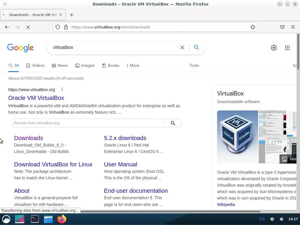
Task: View site security padlock info
Action: pyautogui.click(x=66, y=27)
